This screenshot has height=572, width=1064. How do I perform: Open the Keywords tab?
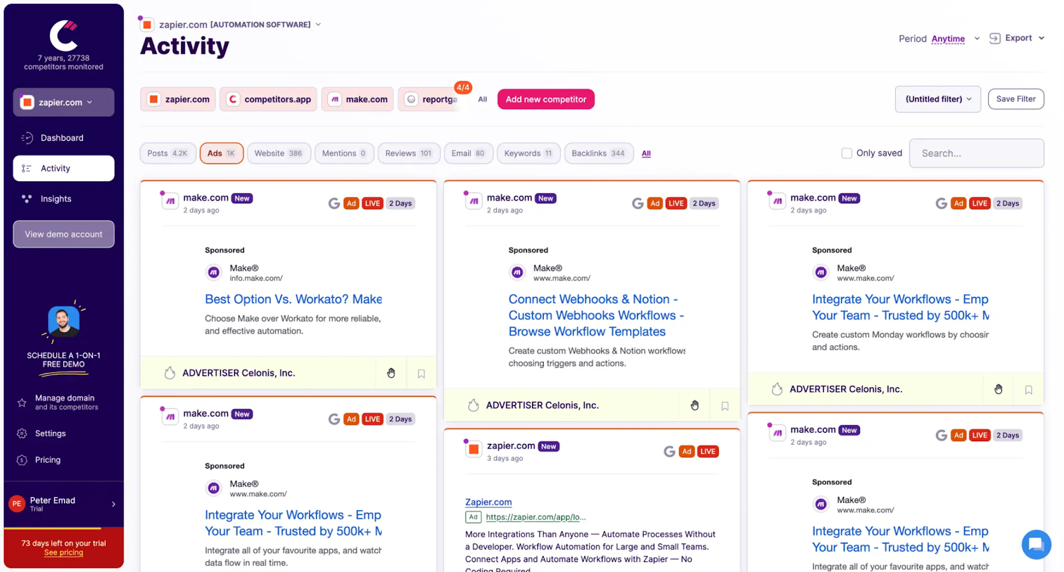(529, 153)
